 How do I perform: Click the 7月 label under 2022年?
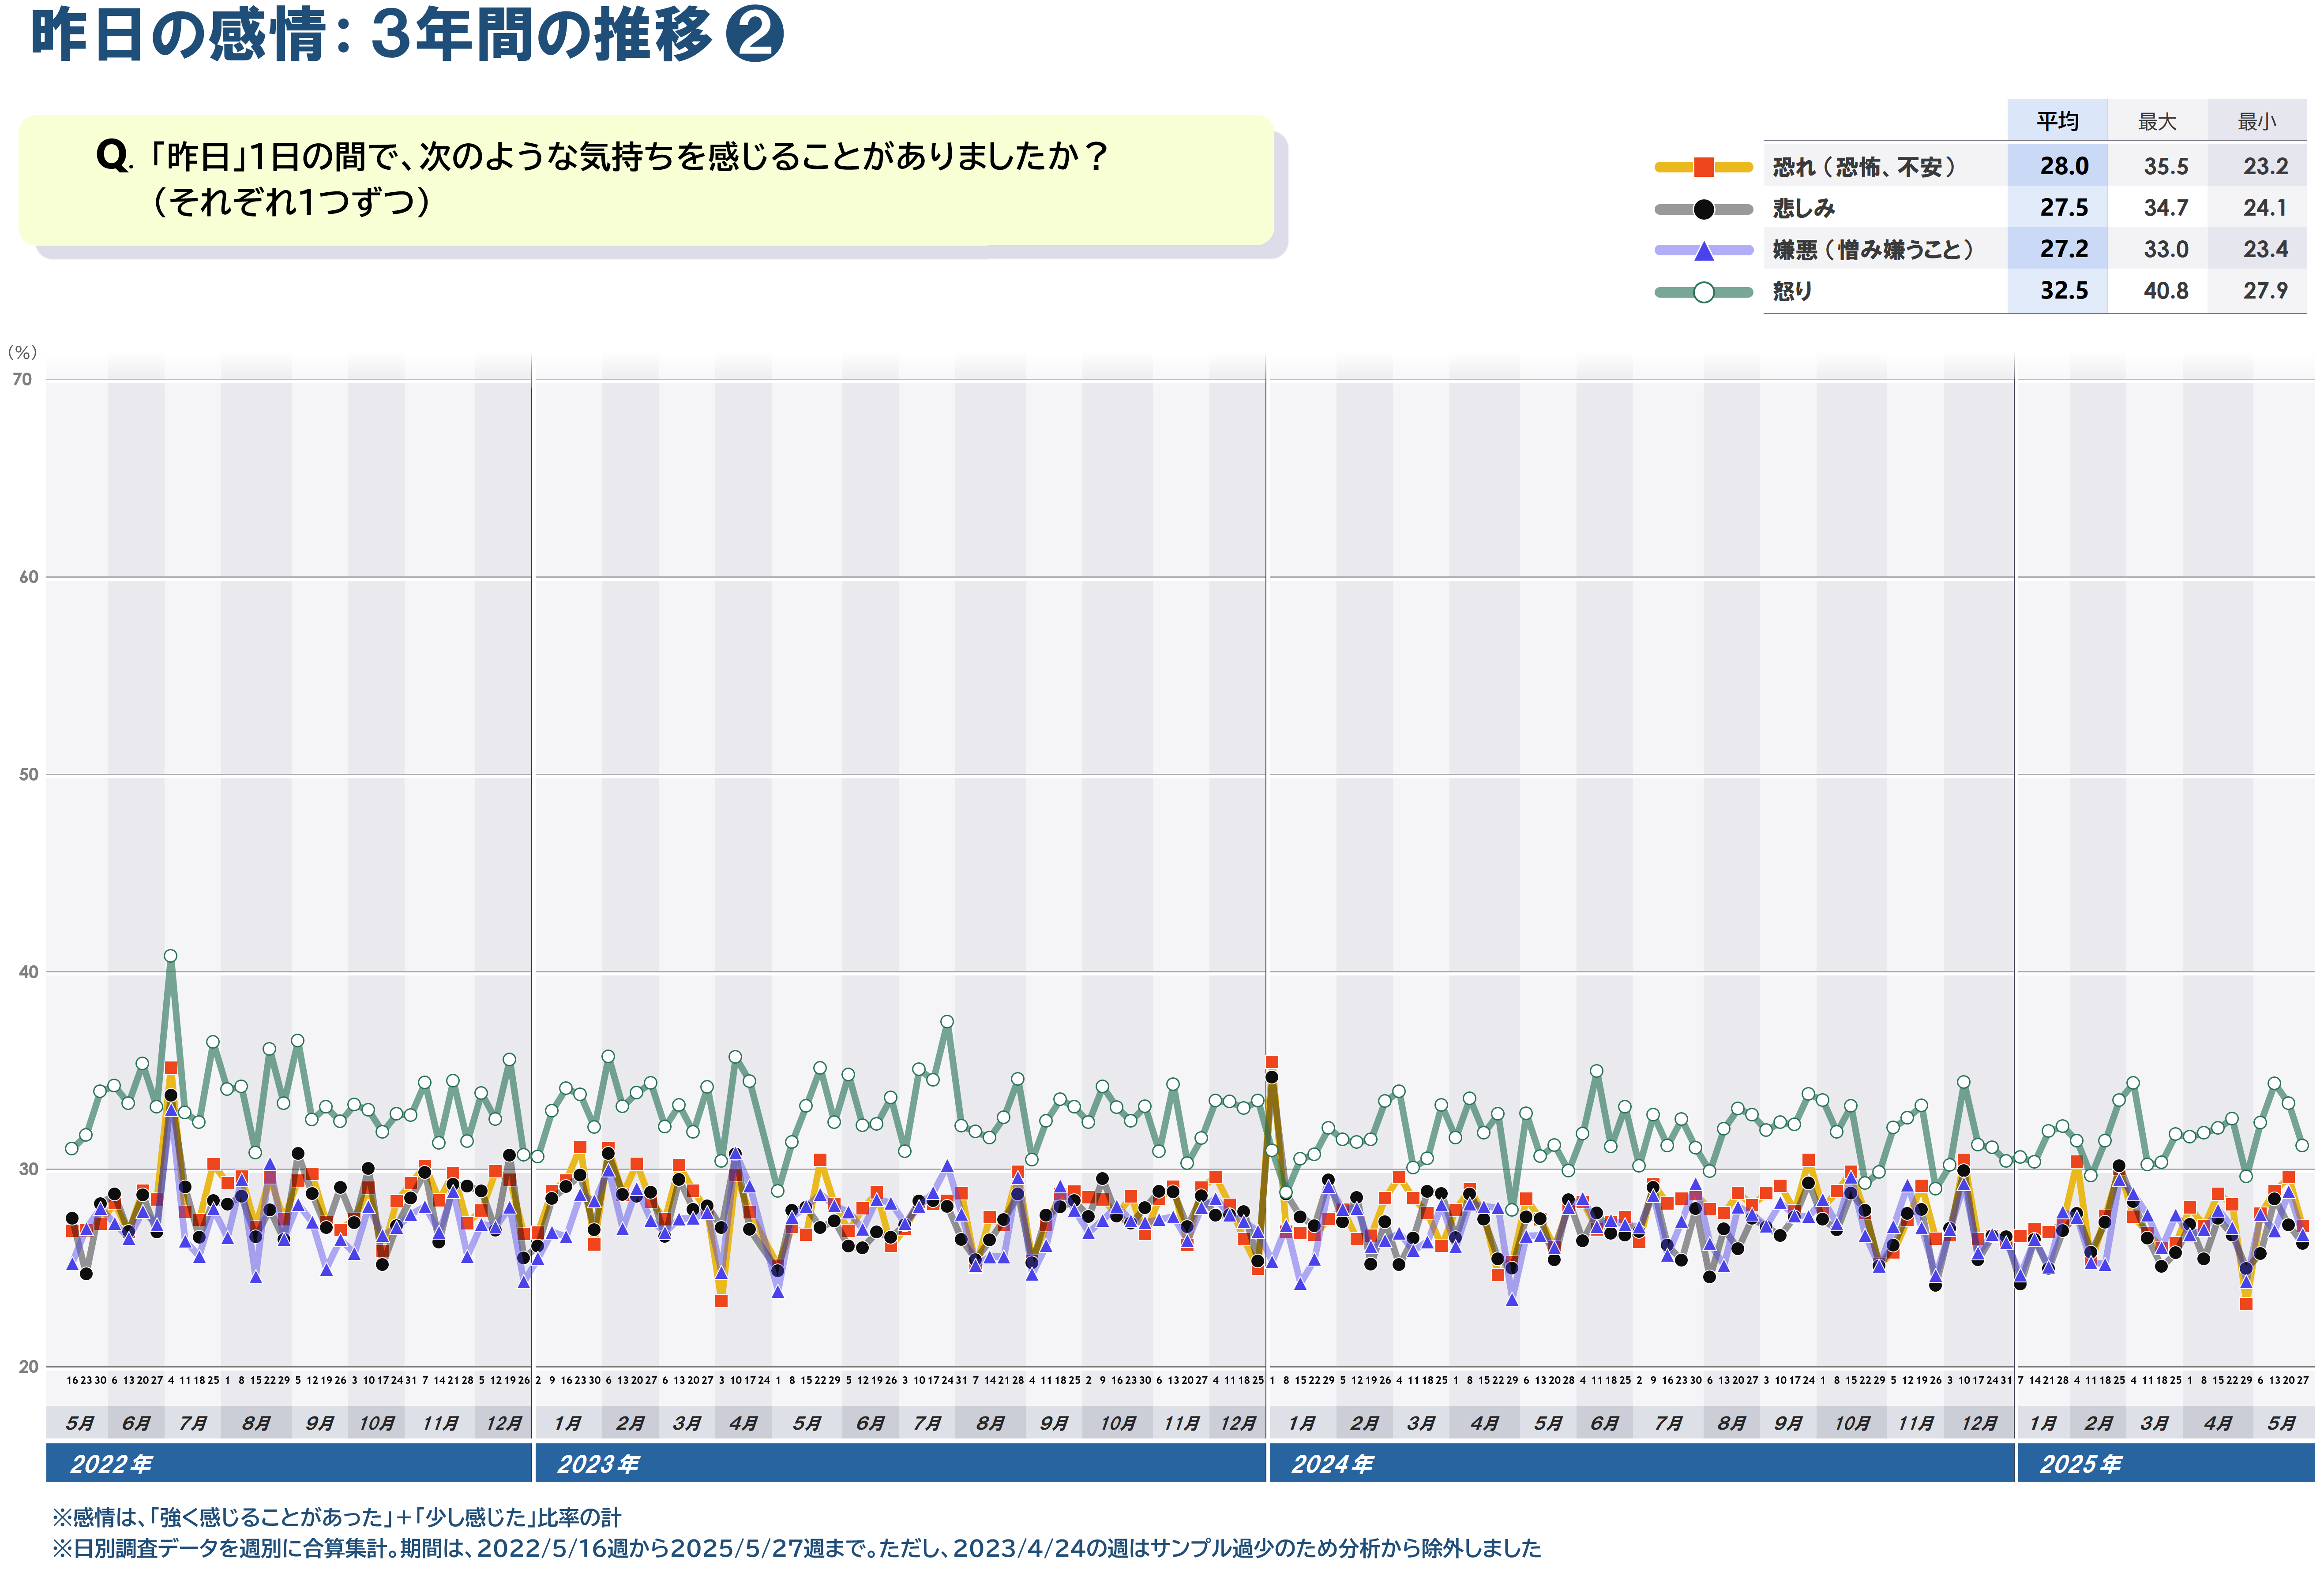pyautogui.click(x=192, y=1423)
